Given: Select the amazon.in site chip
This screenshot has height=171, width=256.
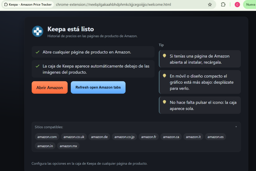Looking at the screenshot, I should tap(45, 146).
